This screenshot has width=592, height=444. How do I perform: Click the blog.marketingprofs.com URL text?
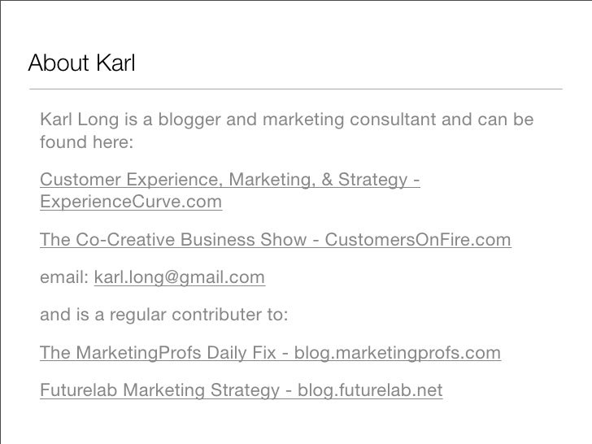coord(398,353)
